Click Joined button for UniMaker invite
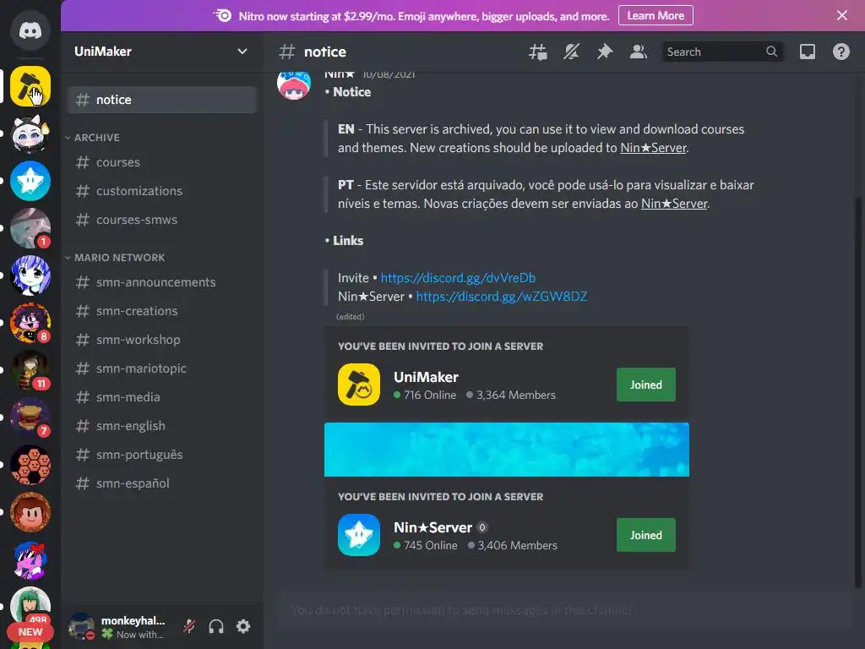The width and height of the screenshot is (865, 649). tap(645, 384)
